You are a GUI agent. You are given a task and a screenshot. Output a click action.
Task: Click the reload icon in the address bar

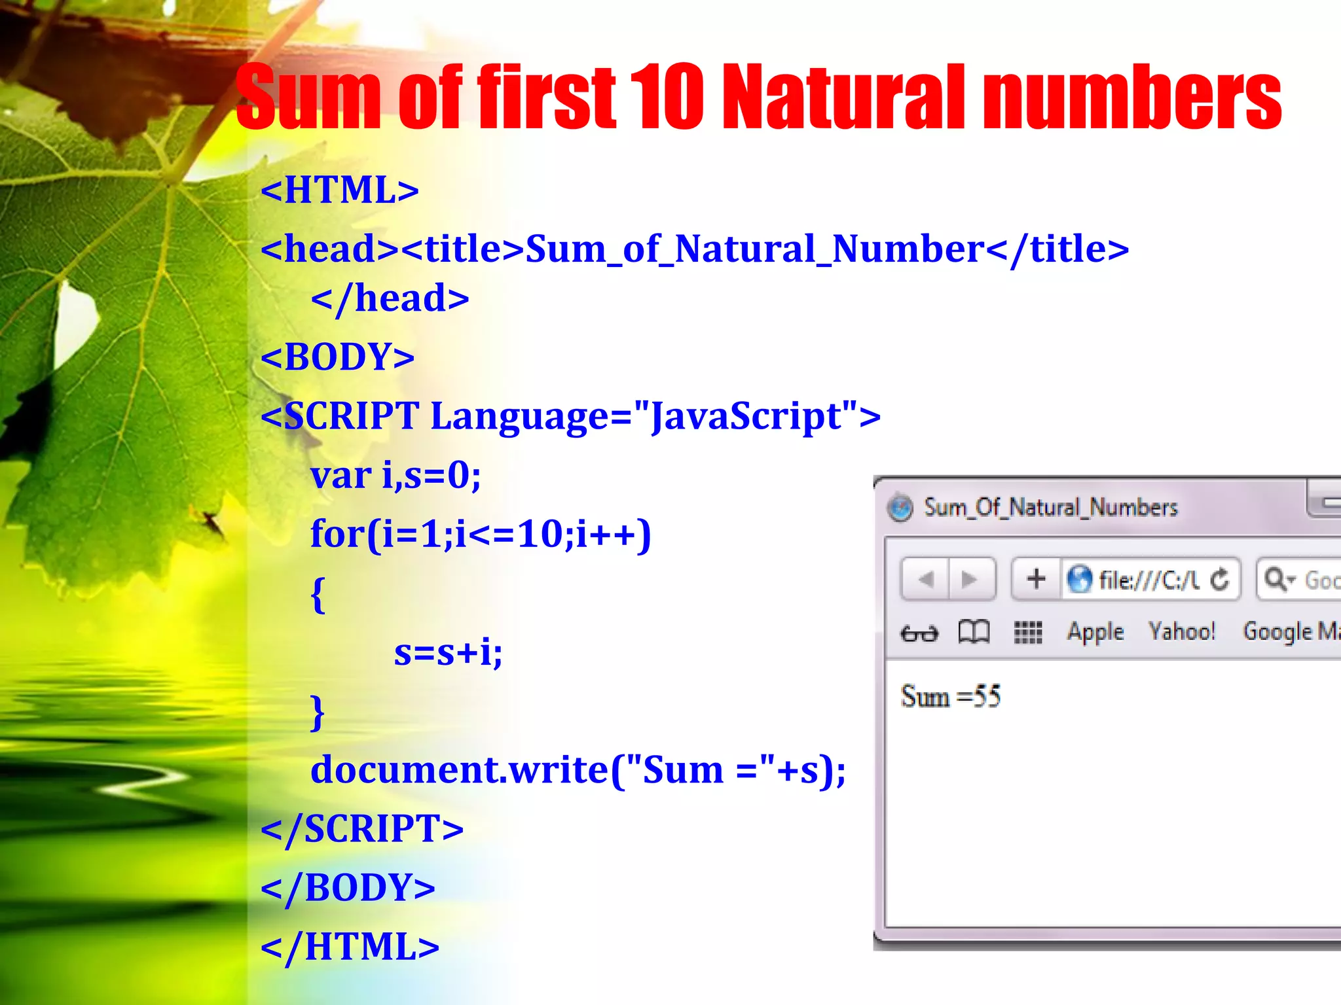(x=1219, y=579)
